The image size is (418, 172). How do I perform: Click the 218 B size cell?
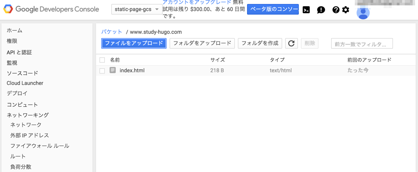coord(217,70)
